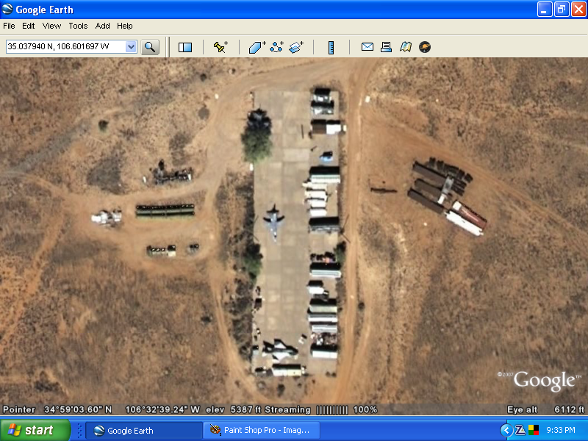Click the Streaming progress bar
This screenshot has width=588, height=441.
pyautogui.click(x=332, y=410)
